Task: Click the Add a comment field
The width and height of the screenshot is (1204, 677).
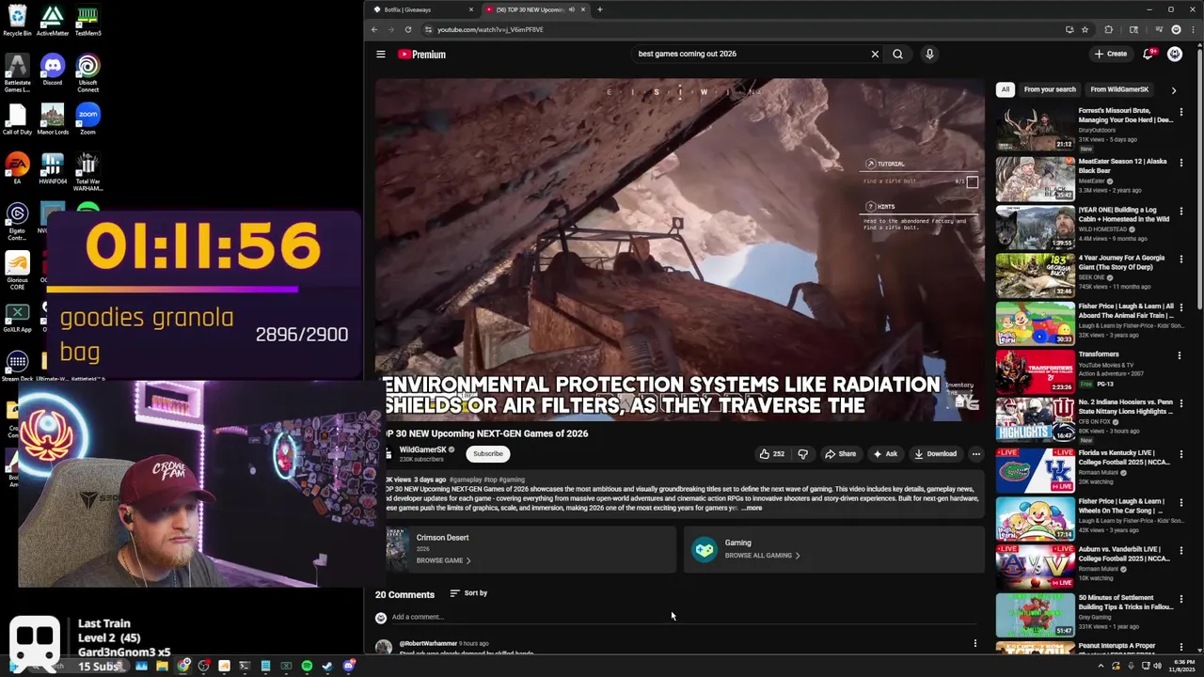Action: pyautogui.click(x=682, y=618)
